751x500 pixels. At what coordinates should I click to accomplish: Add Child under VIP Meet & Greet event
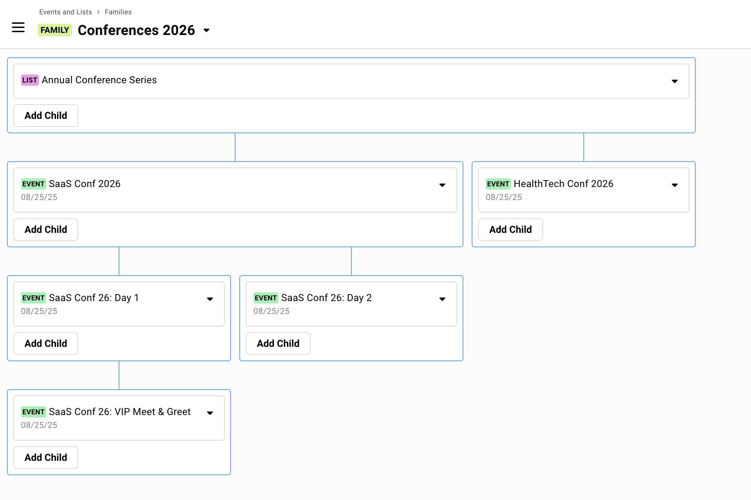click(46, 457)
